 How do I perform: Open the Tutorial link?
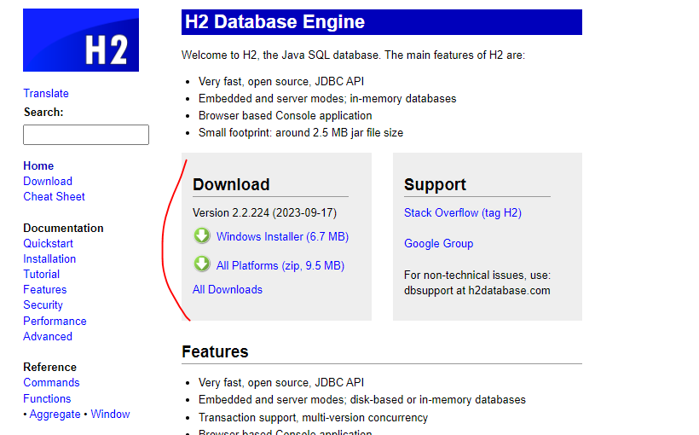[42, 275]
